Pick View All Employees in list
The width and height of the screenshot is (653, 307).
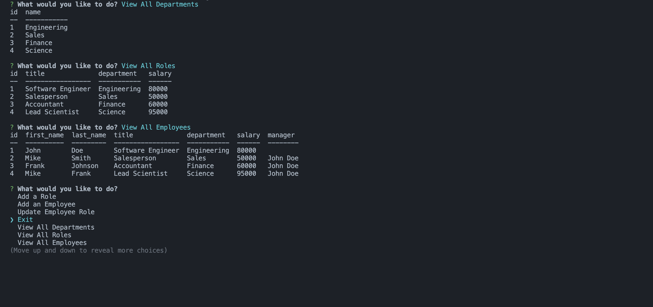(52, 243)
